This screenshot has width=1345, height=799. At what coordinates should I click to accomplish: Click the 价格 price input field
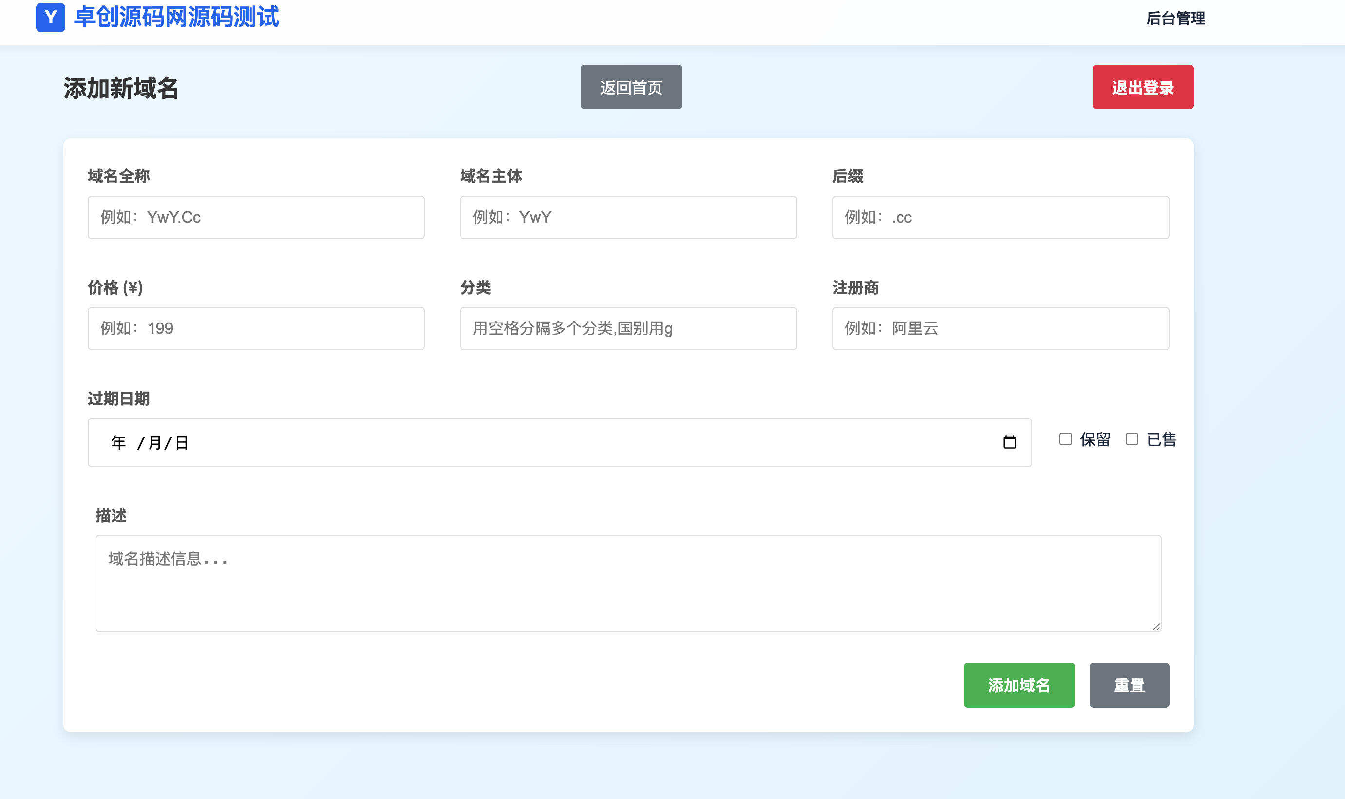click(x=256, y=328)
